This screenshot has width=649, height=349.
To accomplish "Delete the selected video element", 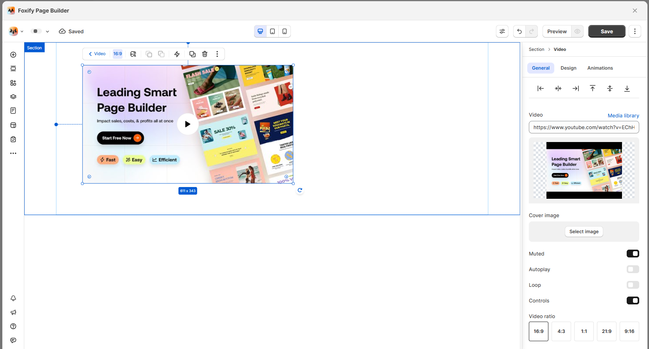I will [205, 54].
